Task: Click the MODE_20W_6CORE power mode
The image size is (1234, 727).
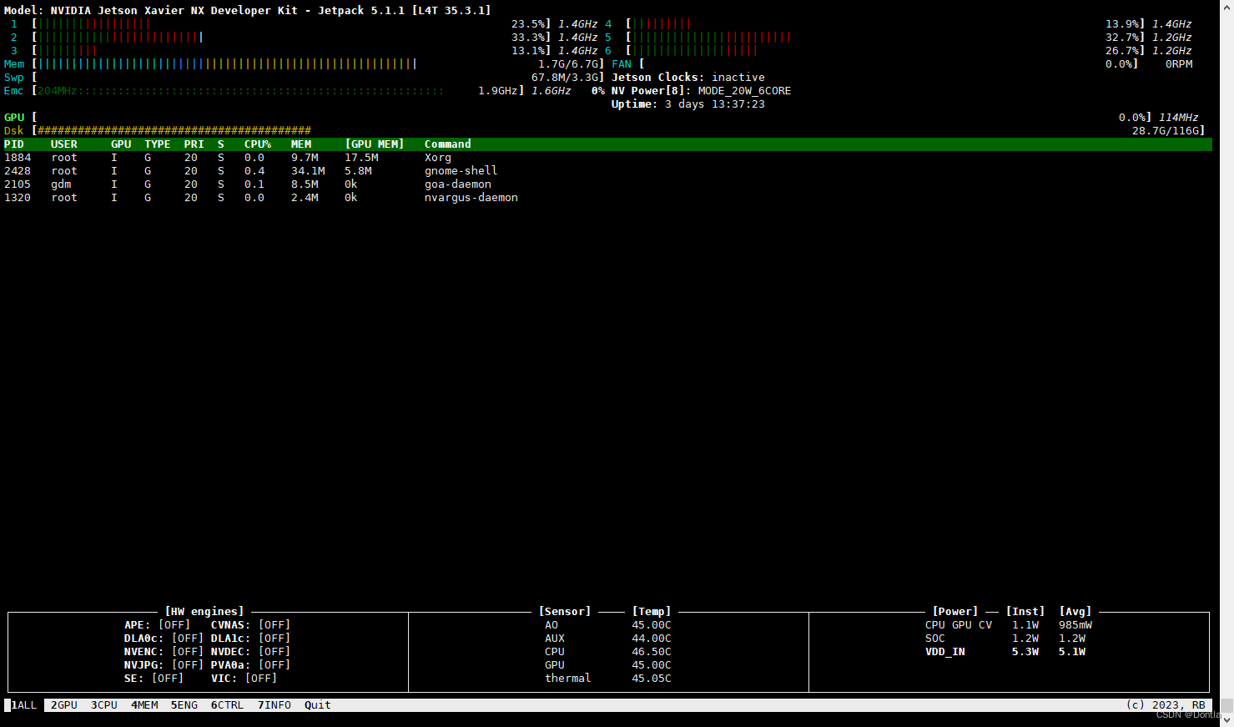Action: point(745,91)
